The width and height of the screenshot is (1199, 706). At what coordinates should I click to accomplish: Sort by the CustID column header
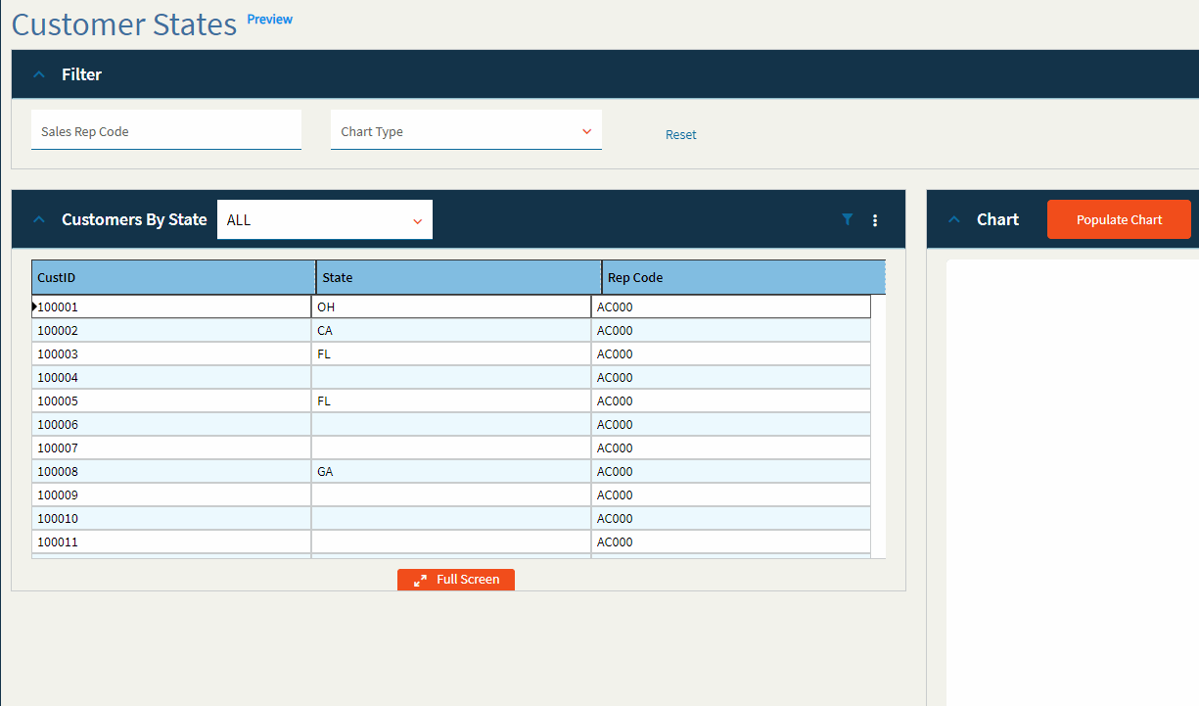(173, 277)
